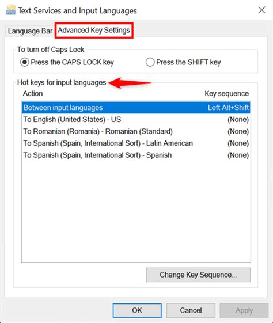Image resolution: width=273 pixels, height=323 pixels.
Task: Switch to the Language Bar tab
Action: pos(30,31)
